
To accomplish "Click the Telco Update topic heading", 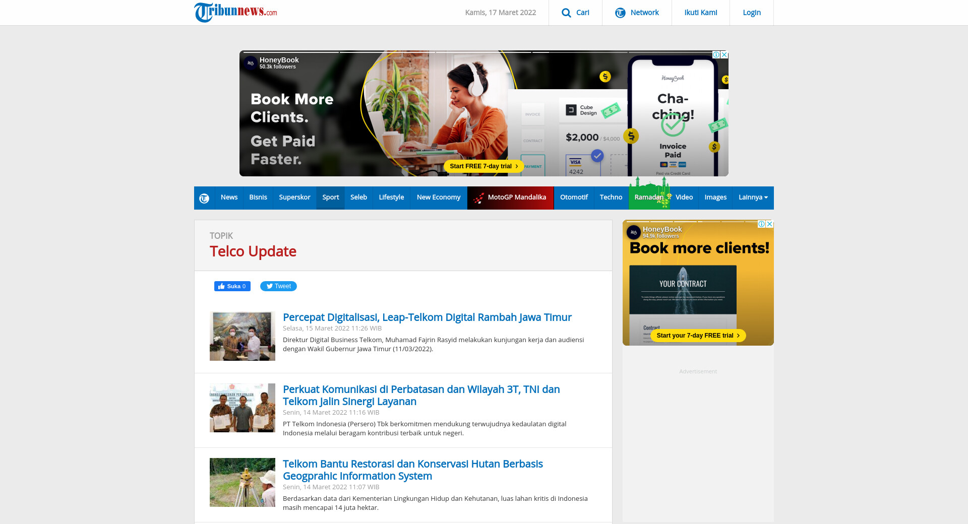I will (x=253, y=251).
